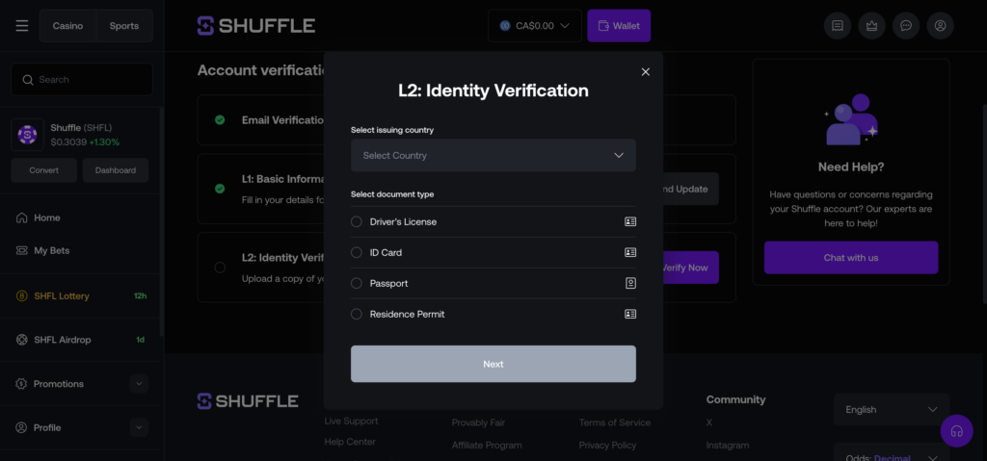
Task: Open the bet slip icon in the header
Action: pyautogui.click(x=838, y=26)
